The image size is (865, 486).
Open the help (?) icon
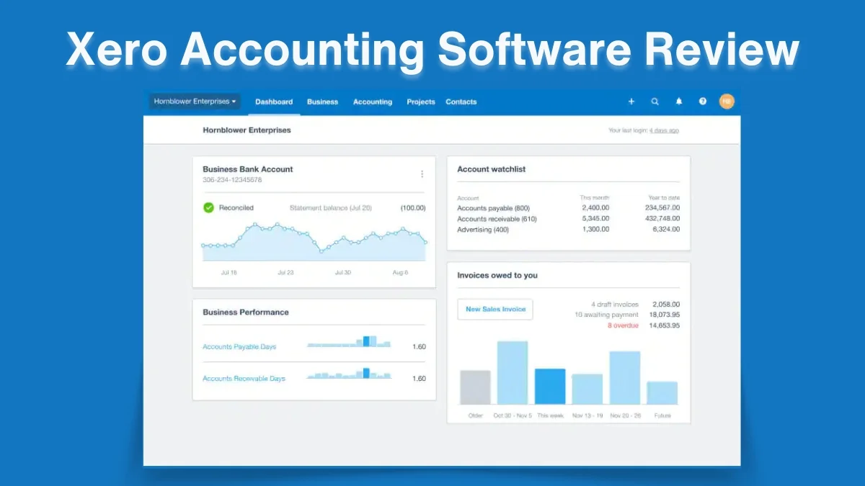(x=703, y=102)
